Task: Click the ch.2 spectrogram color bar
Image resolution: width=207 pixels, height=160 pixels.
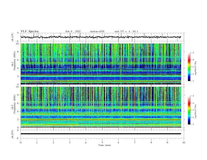Action: point(189,110)
